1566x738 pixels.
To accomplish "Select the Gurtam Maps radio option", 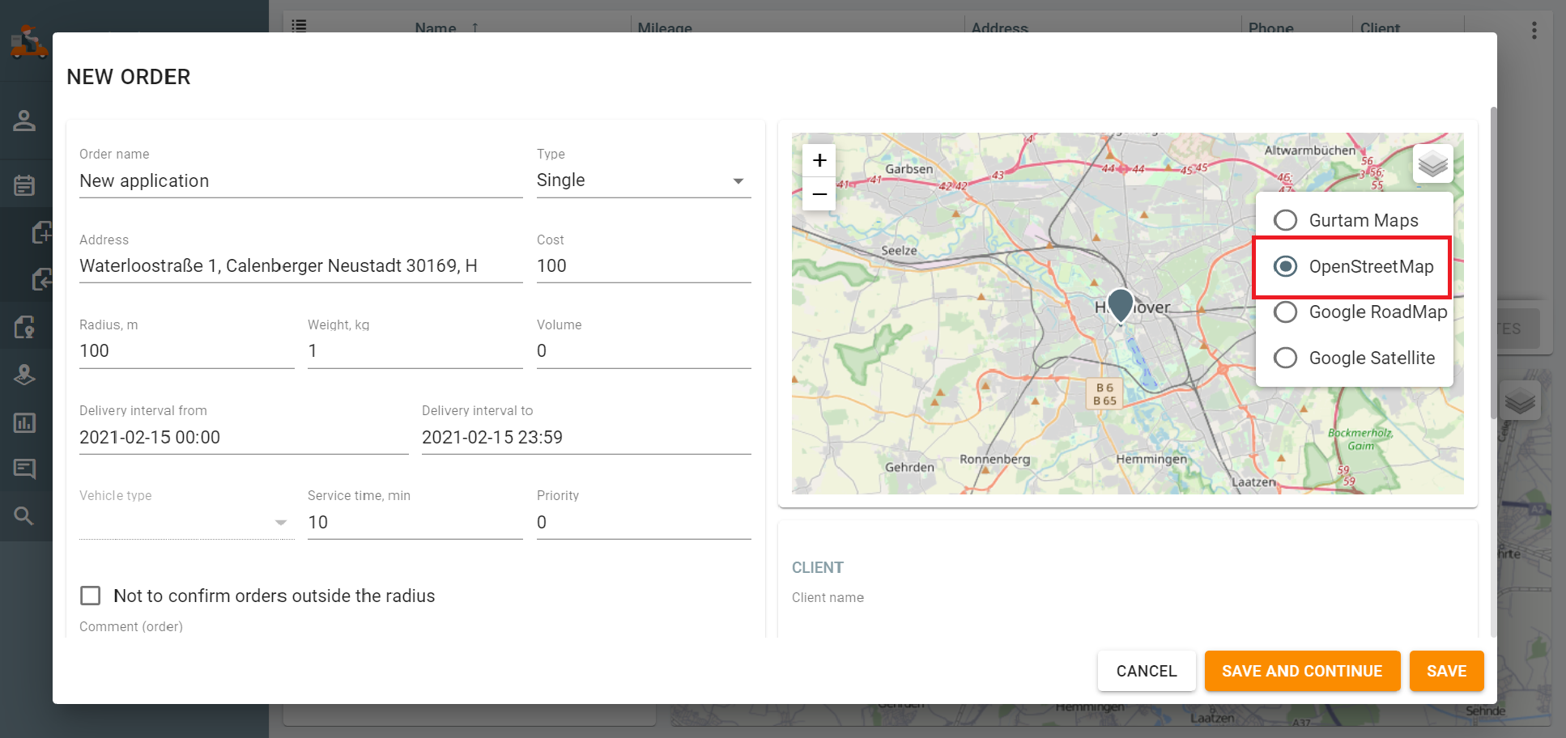I will point(1285,220).
